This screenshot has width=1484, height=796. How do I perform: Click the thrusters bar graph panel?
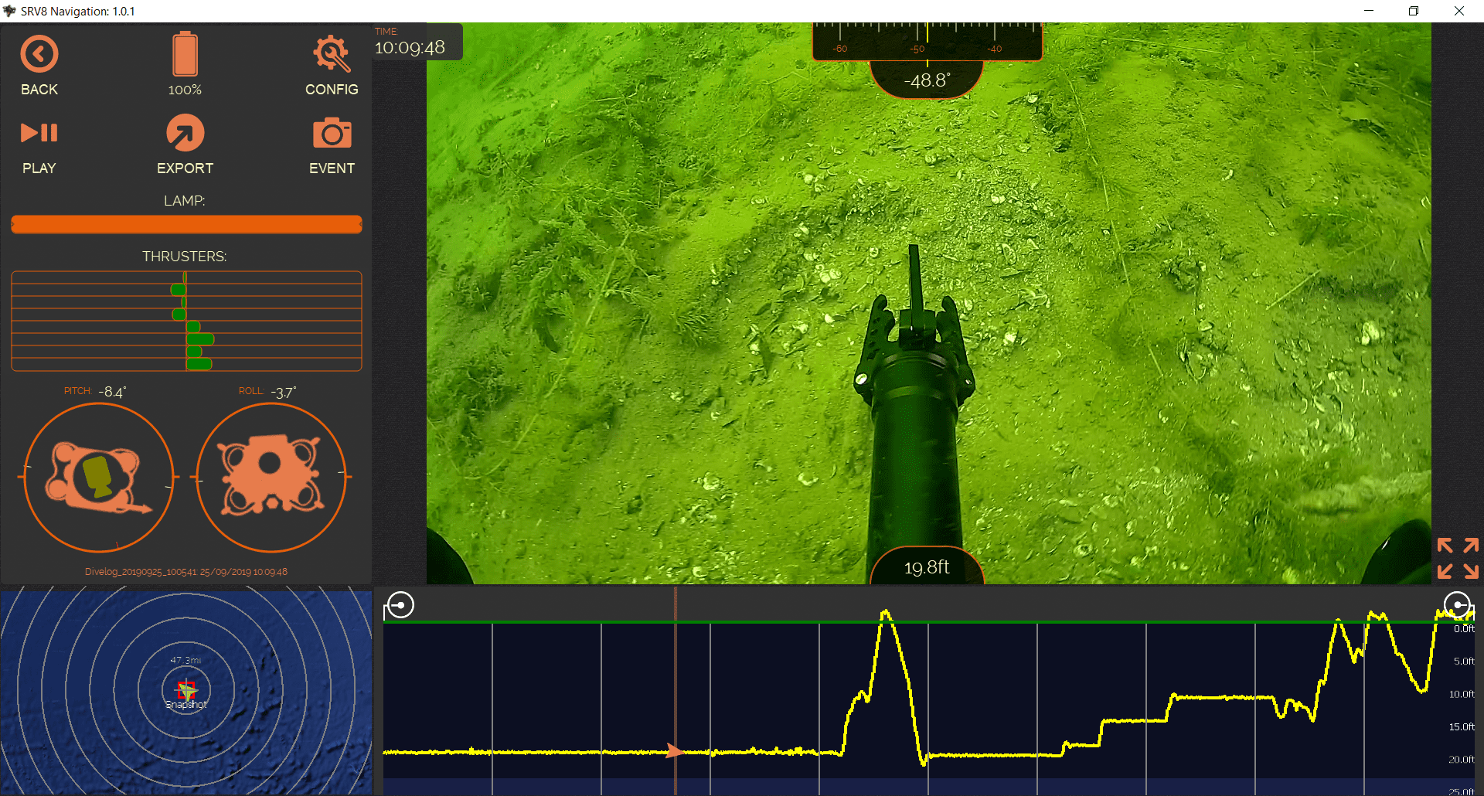[186, 321]
